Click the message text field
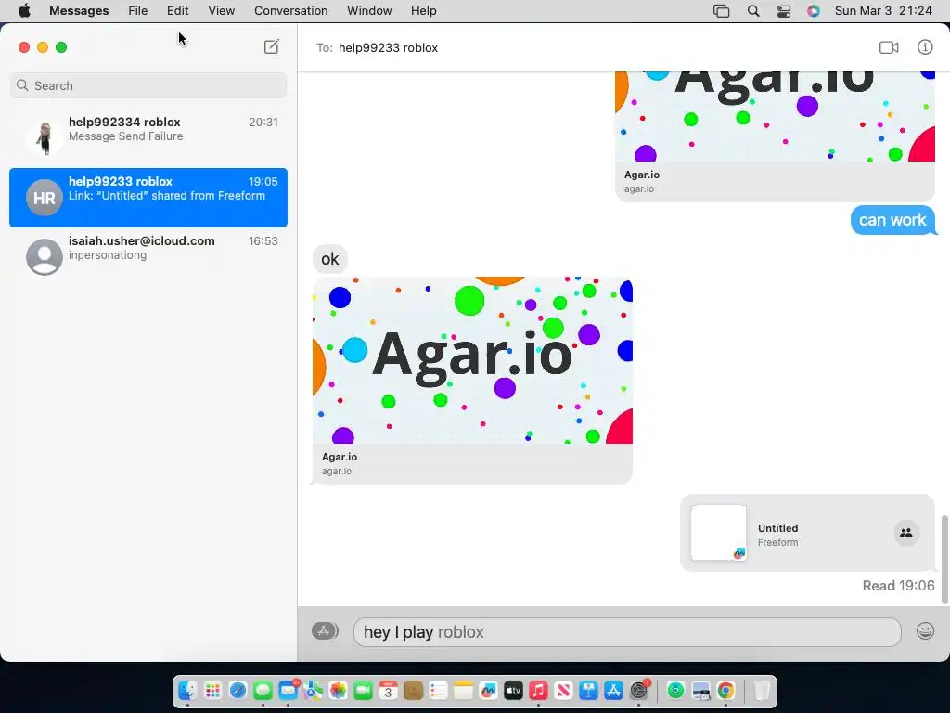Screen dimensions: 950x713 627,631
